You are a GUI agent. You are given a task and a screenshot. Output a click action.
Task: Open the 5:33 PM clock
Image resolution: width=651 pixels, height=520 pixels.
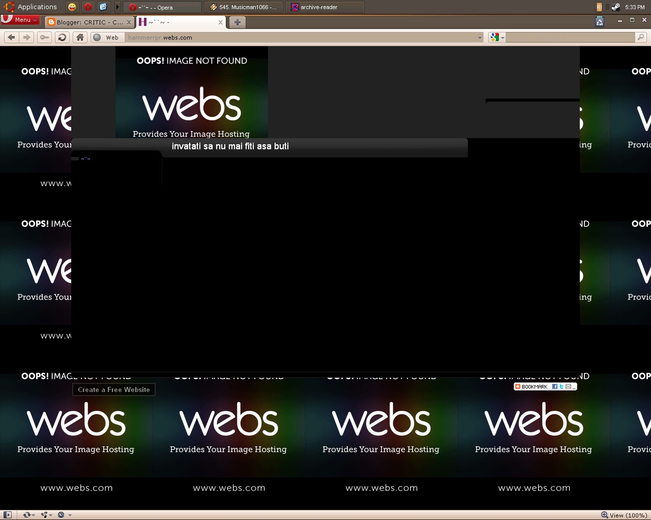635,7
